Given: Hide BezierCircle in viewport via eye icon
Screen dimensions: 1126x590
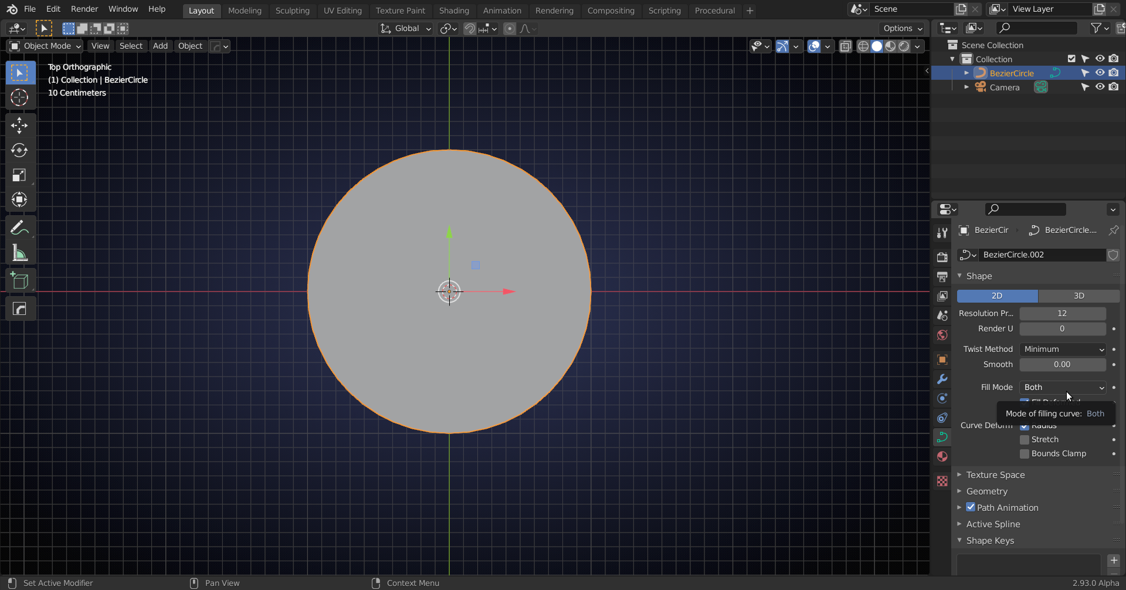Looking at the screenshot, I should click(x=1100, y=73).
